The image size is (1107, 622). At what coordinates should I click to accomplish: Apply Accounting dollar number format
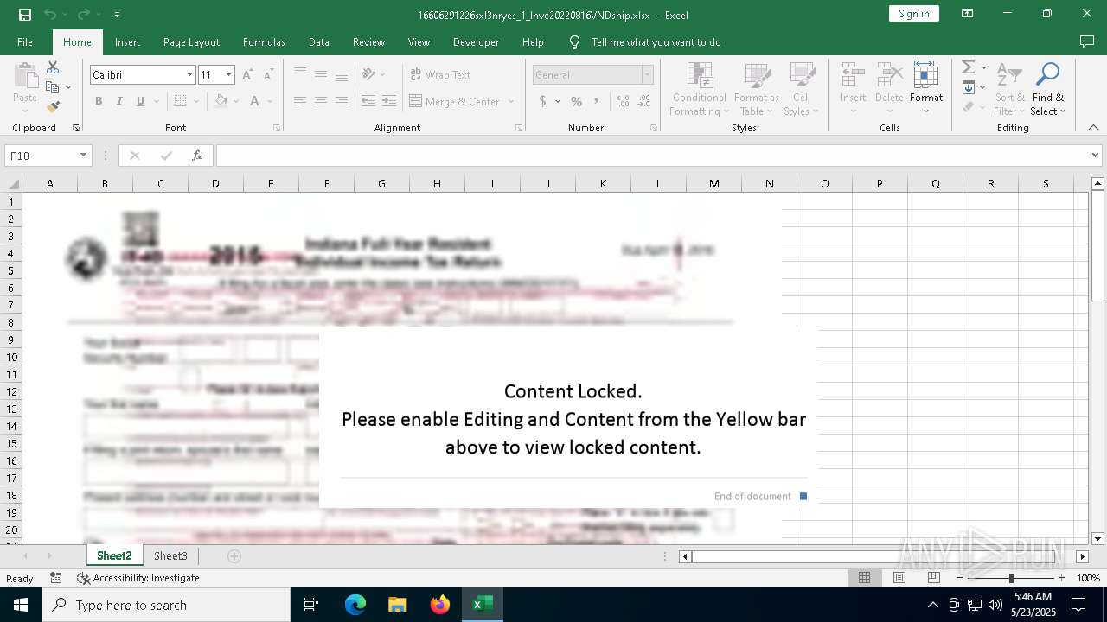point(542,101)
